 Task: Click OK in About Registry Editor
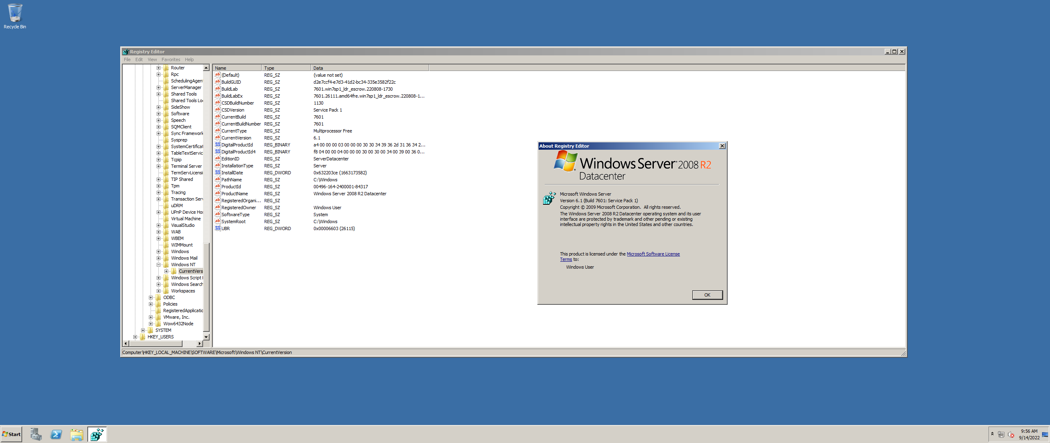pos(707,295)
